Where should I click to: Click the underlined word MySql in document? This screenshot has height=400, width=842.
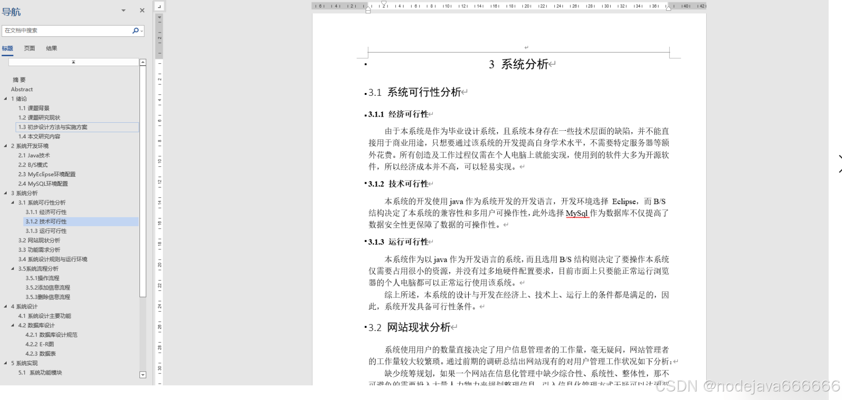pos(577,213)
